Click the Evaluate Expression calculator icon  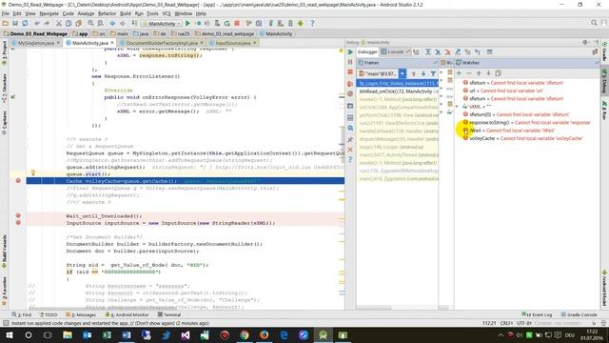click(489, 51)
